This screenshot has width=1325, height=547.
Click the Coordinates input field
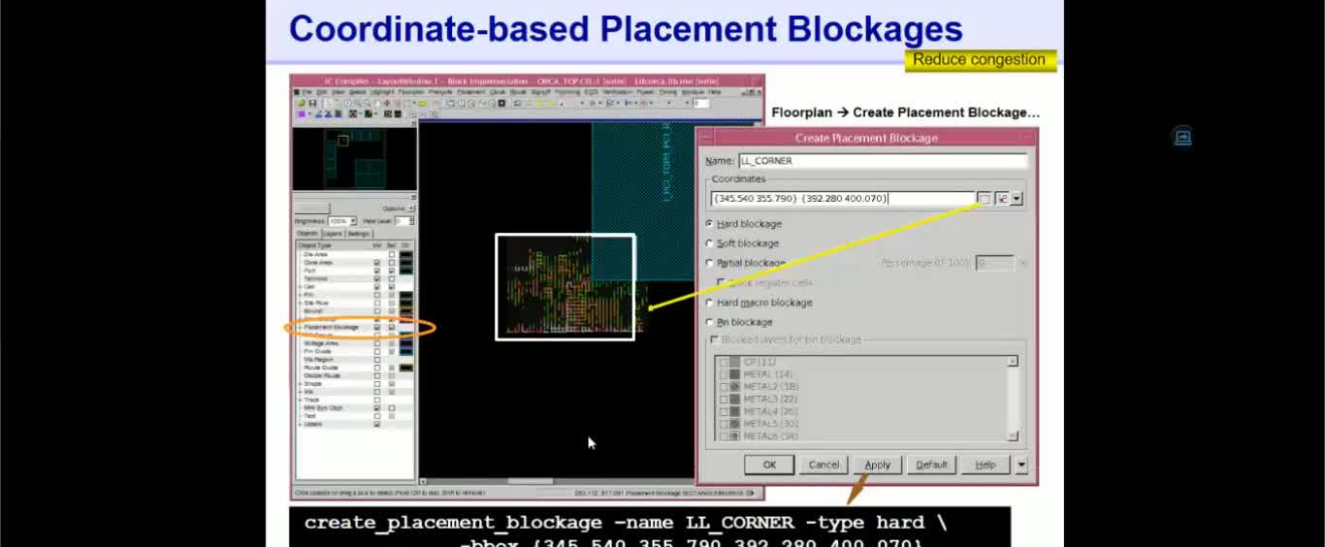(x=843, y=199)
